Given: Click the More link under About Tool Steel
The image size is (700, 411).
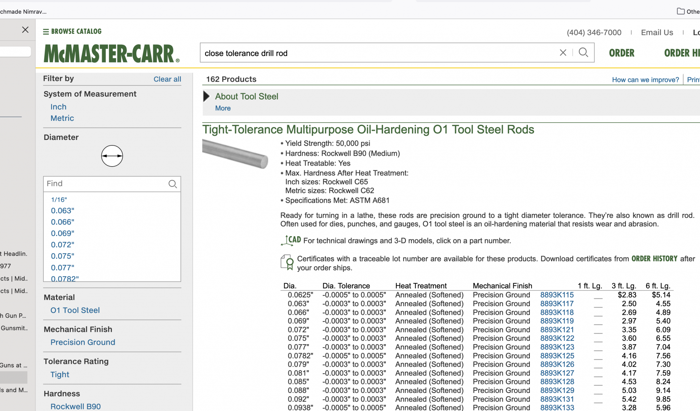Looking at the screenshot, I should [x=223, y=108].
